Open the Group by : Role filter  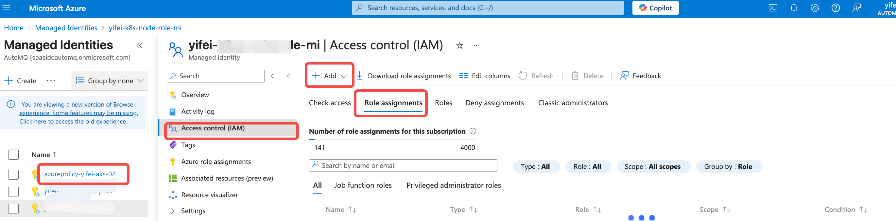(x=729, y=167)
